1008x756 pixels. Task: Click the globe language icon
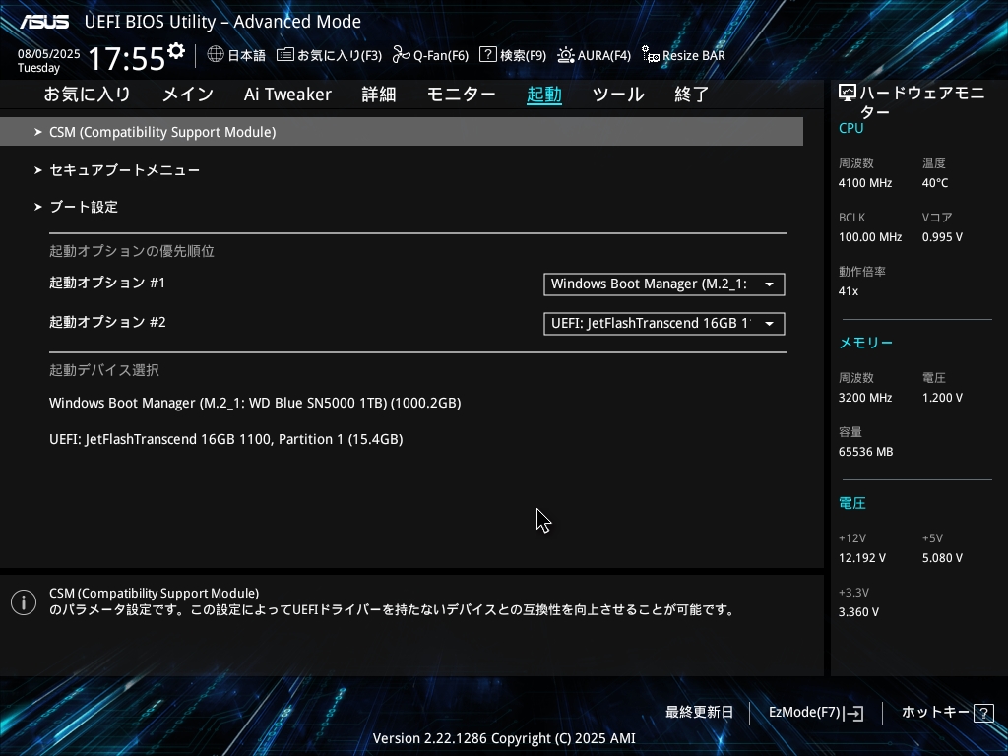click(216, 55)
